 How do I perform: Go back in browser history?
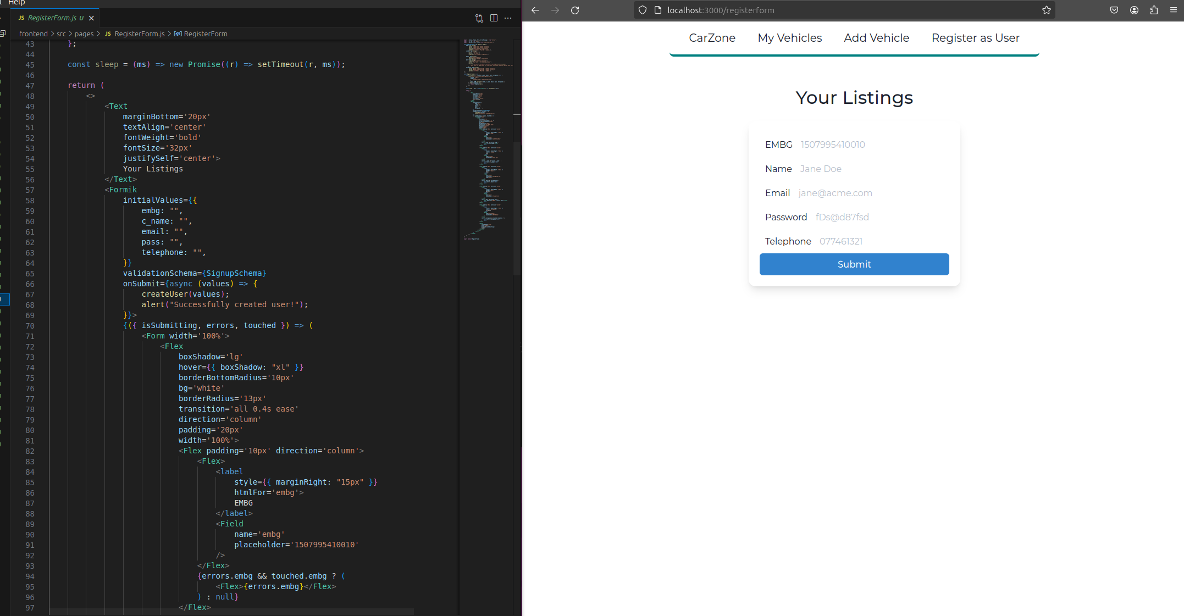pos(535,10)
